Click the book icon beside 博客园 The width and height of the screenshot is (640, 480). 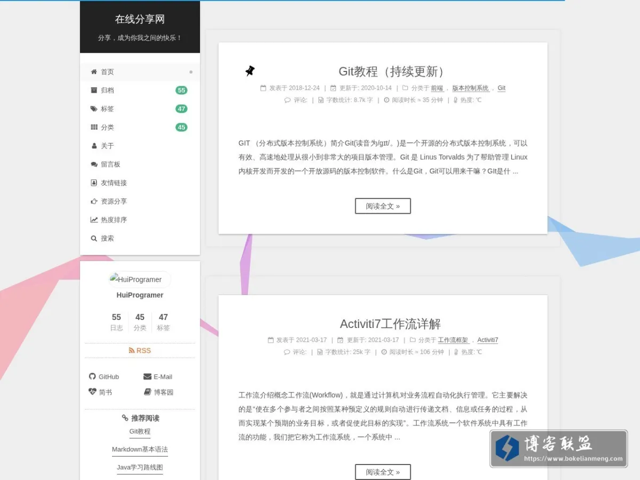(x=148, y=392)
